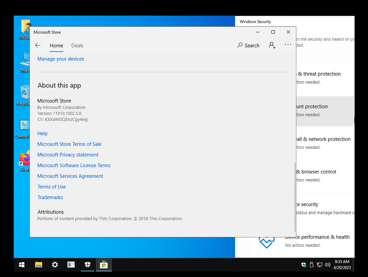Click the Microsoft Store taskbar icon

coord(104,265)
